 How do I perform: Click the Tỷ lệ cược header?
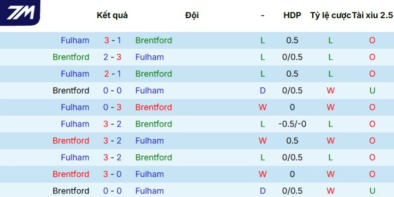click(x=330, y=15)
